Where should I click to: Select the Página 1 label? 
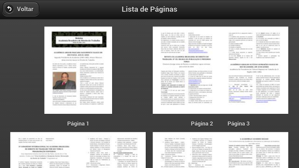pos(78,124)
